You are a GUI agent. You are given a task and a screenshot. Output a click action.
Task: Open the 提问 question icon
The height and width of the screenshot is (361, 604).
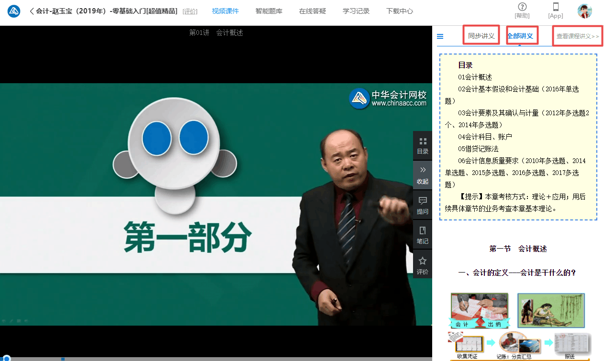422,205
